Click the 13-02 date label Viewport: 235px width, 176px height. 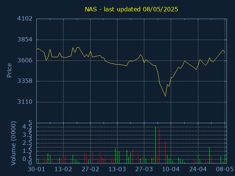pos(63,169)
